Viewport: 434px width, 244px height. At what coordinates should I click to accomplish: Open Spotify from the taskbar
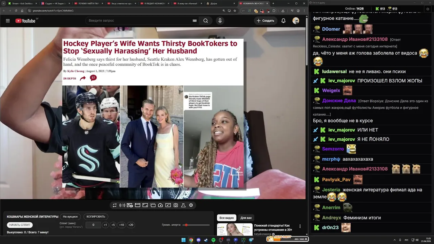coord(213,240)
